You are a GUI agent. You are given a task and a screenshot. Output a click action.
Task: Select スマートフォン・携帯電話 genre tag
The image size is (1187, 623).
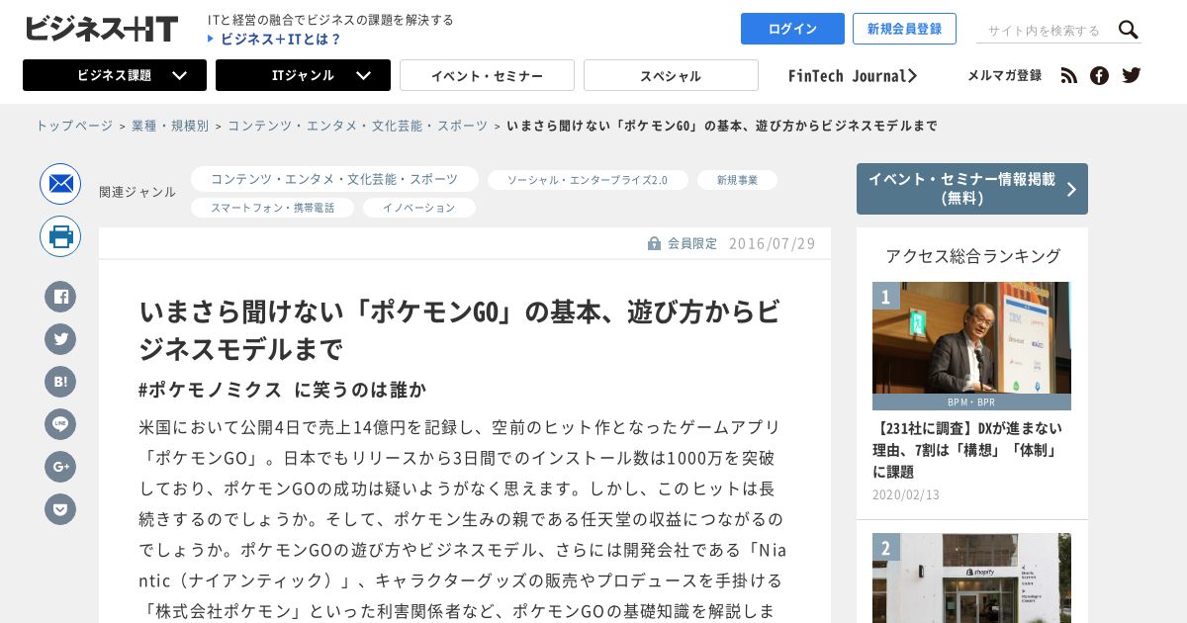tap(272, 208)
